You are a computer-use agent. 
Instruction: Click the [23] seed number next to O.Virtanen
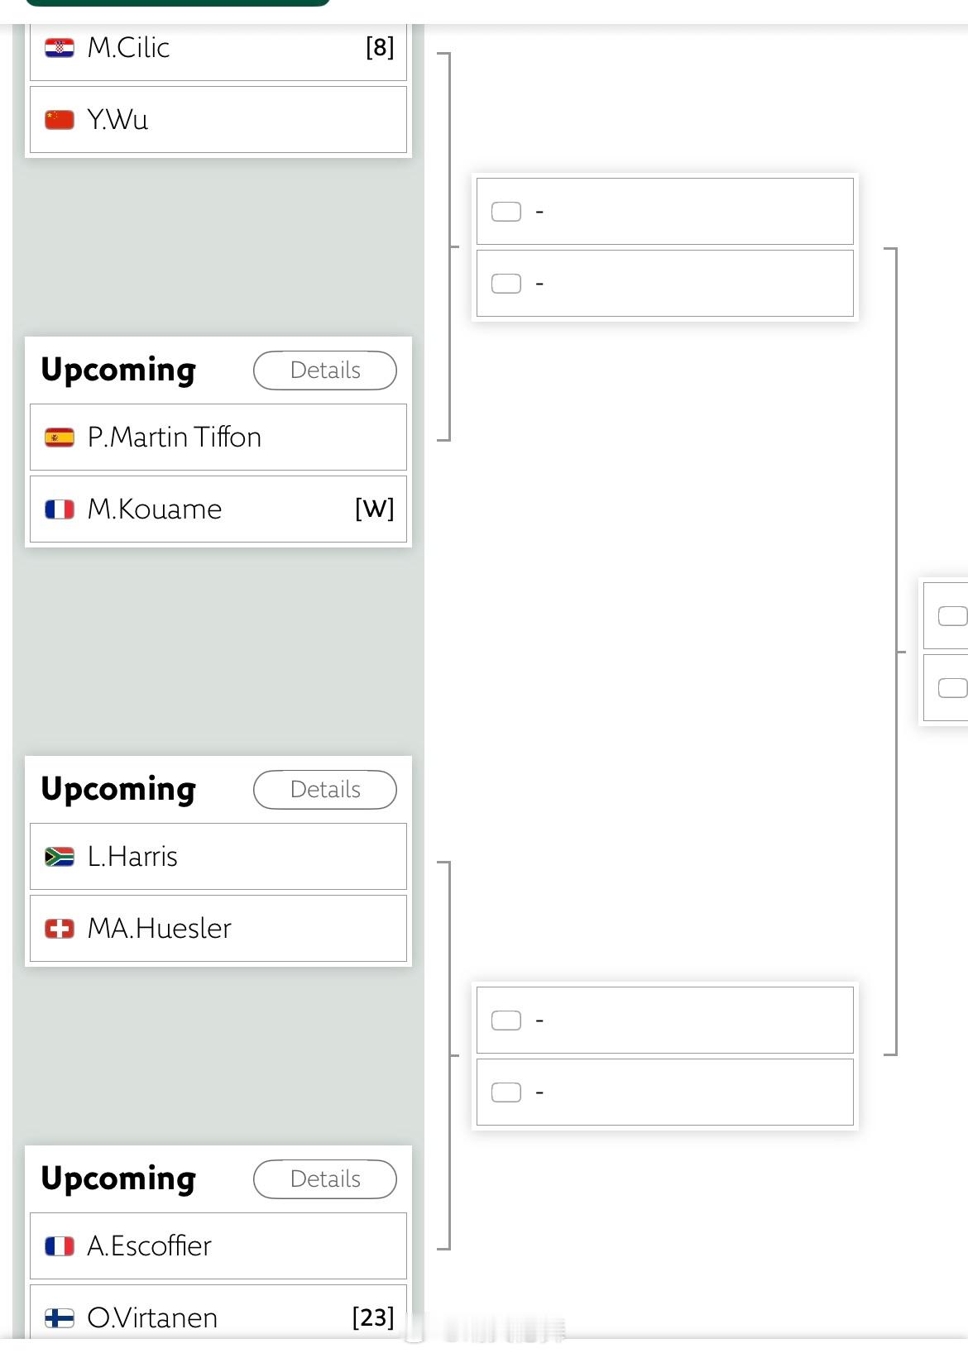coord(373,1317)
